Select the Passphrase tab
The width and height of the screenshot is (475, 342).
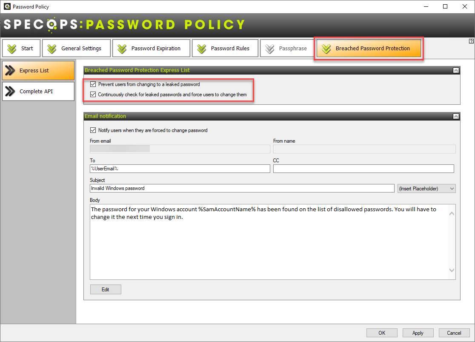click(x=286, y=48)
